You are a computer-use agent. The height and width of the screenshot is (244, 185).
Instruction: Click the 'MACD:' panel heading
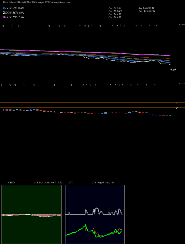(11, 183)
